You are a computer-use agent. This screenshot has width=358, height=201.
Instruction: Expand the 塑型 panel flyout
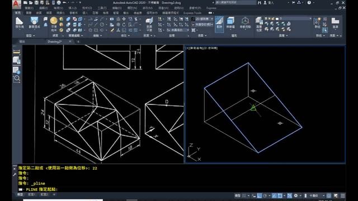click(30, 36)
